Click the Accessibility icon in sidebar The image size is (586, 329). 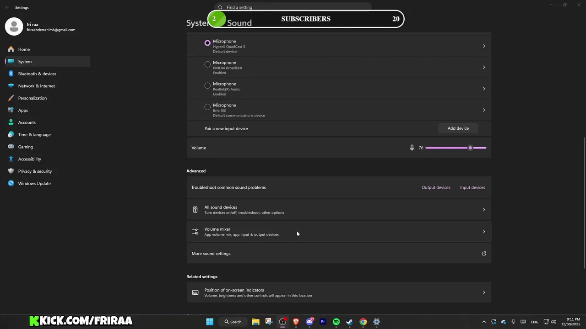(11, 159)
